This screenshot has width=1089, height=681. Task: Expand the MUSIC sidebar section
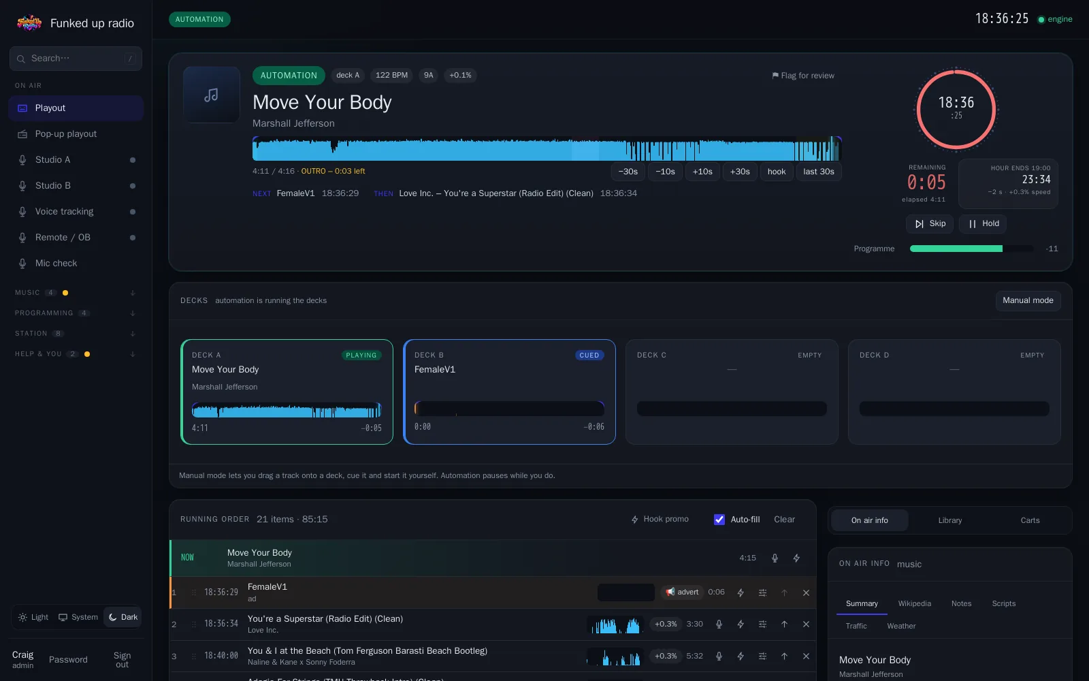76,293
